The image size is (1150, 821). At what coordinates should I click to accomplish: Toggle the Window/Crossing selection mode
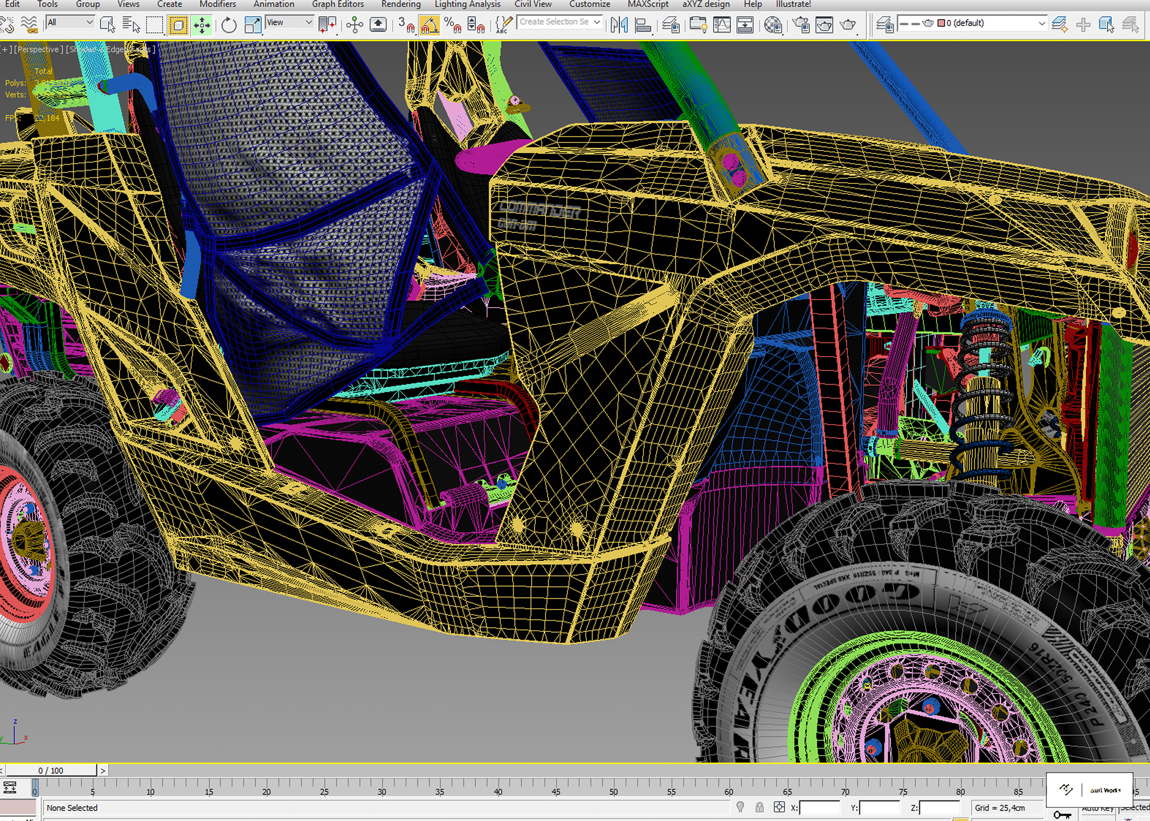click(x=178, y=25)
